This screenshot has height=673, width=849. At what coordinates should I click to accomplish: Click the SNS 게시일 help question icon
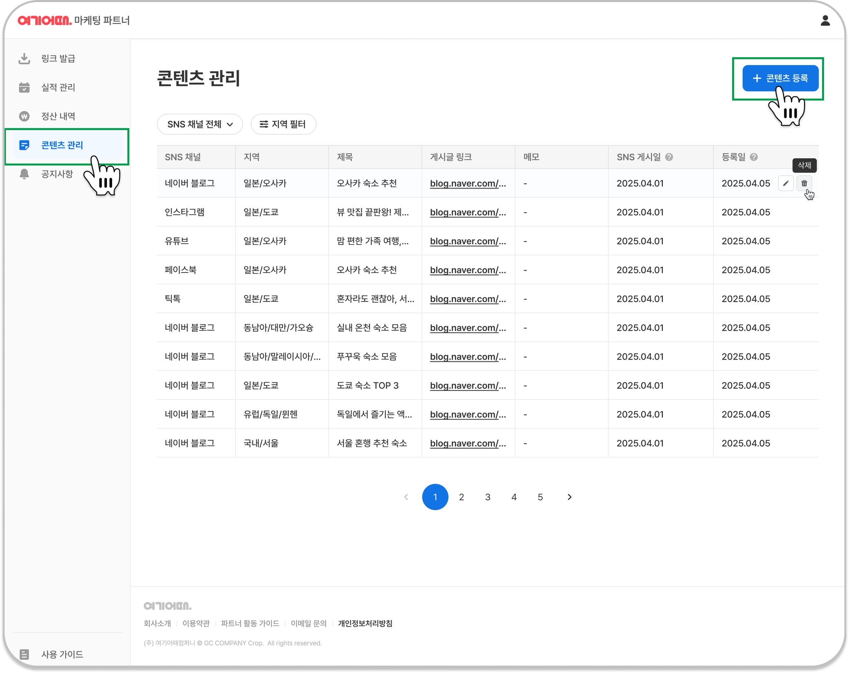pyautogui.click(x=669, y=157)
